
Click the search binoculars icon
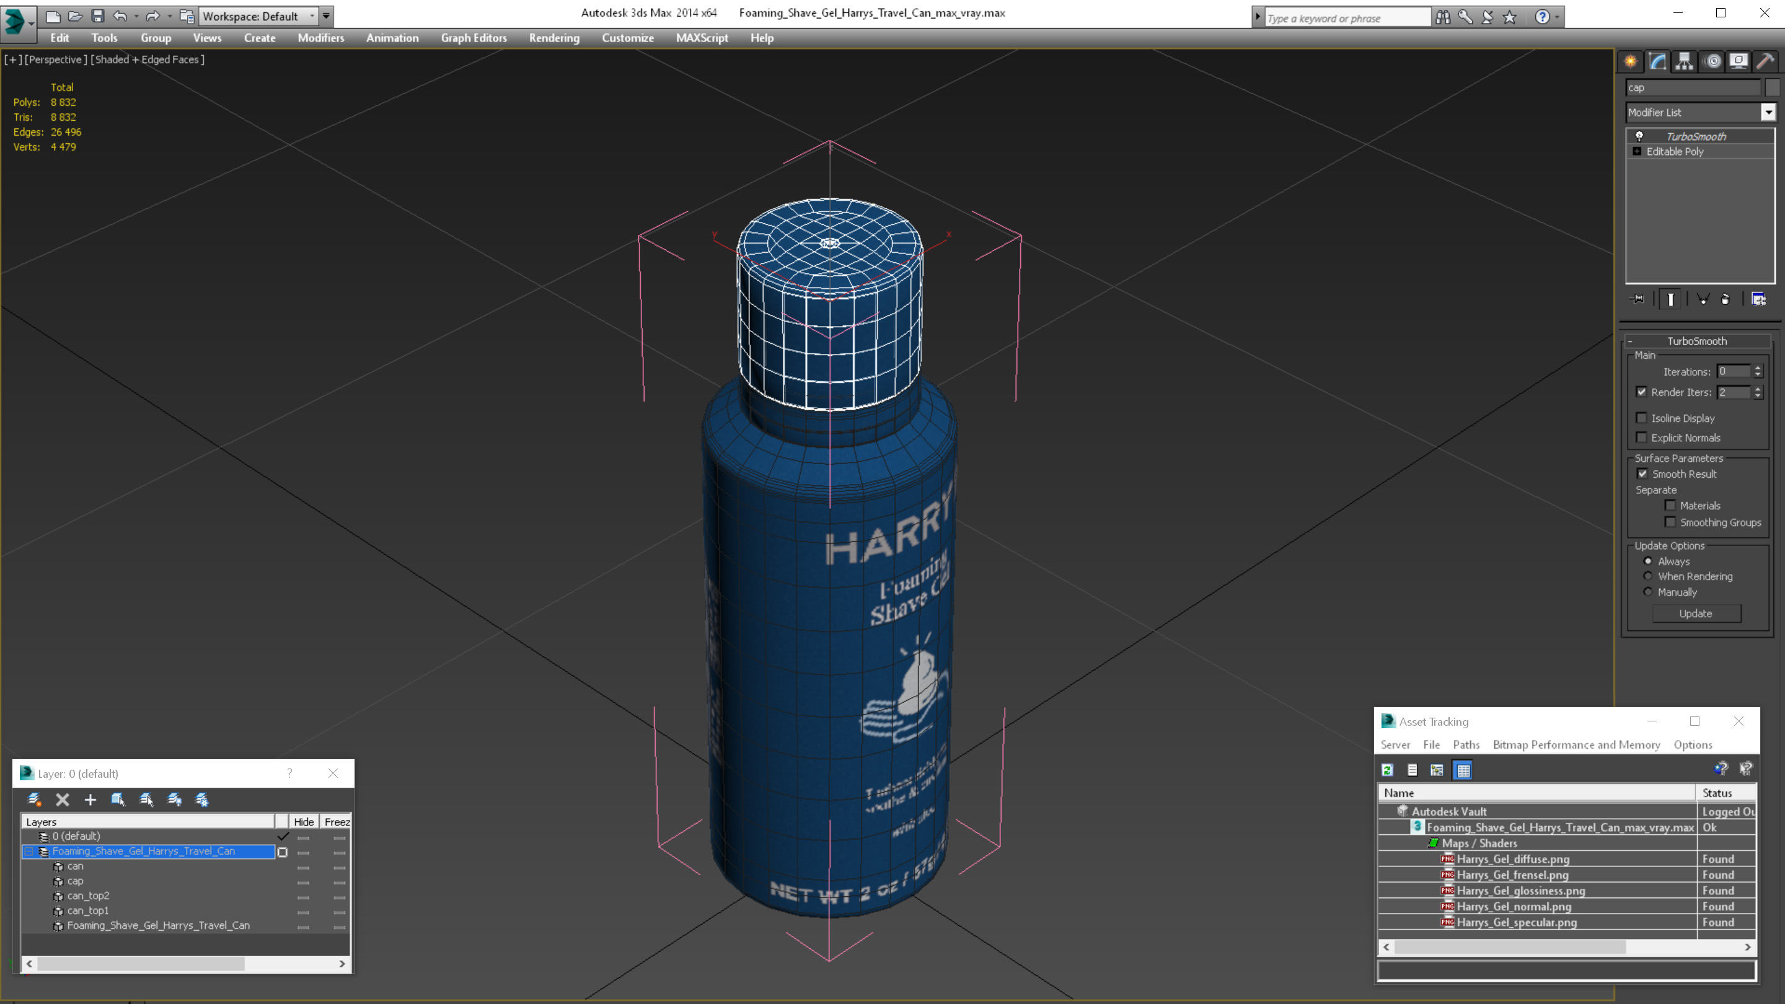pos(1443,17)
